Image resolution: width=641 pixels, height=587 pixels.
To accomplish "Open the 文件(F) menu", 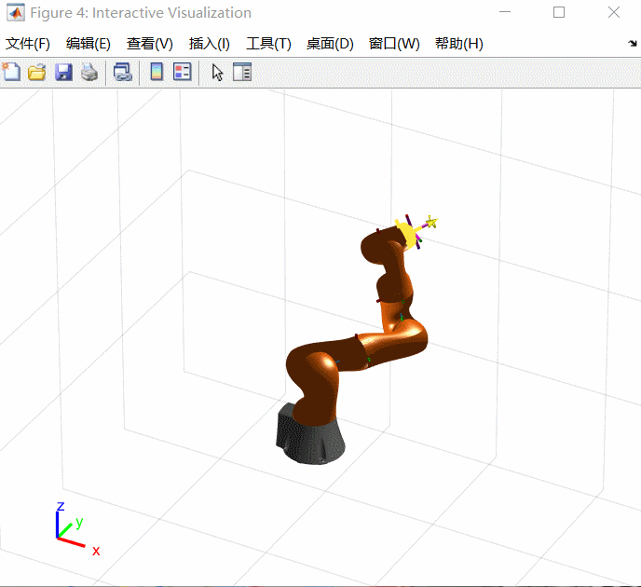I will click(28, 44).
